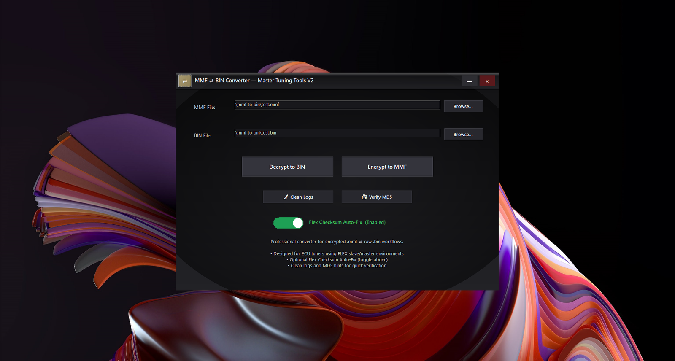Browse for an MMF file
The width and height of the screenshot is (675, 361).
pyautogui.click(x=463, y=106)
